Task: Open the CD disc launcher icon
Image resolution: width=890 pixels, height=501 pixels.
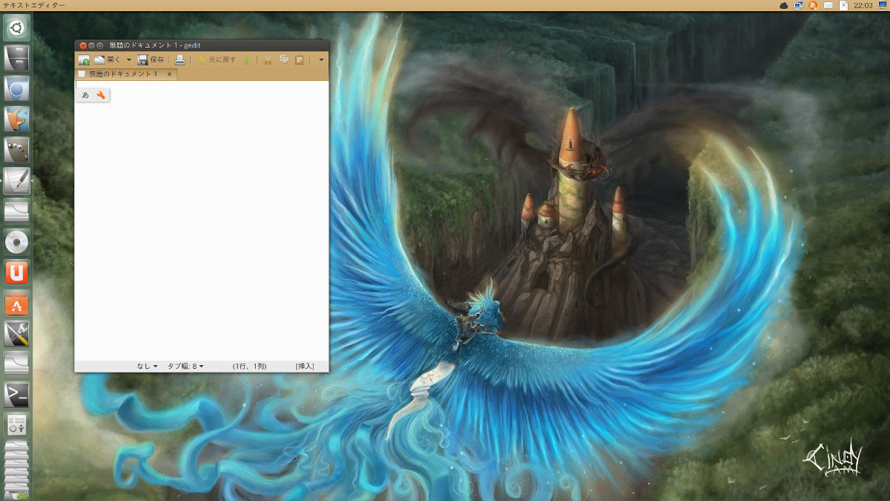Action: pos(16,242)
